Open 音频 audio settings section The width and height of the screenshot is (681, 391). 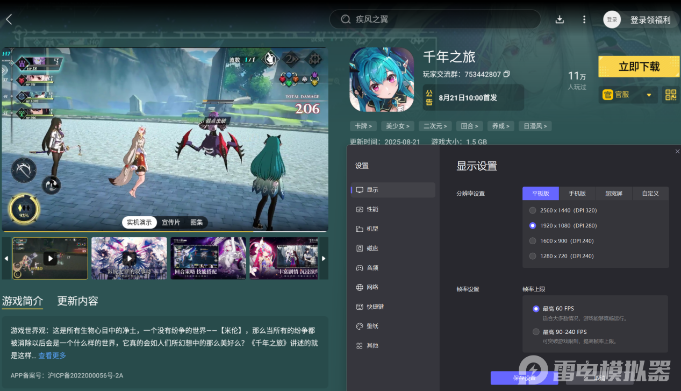click(x=393, y=267)
